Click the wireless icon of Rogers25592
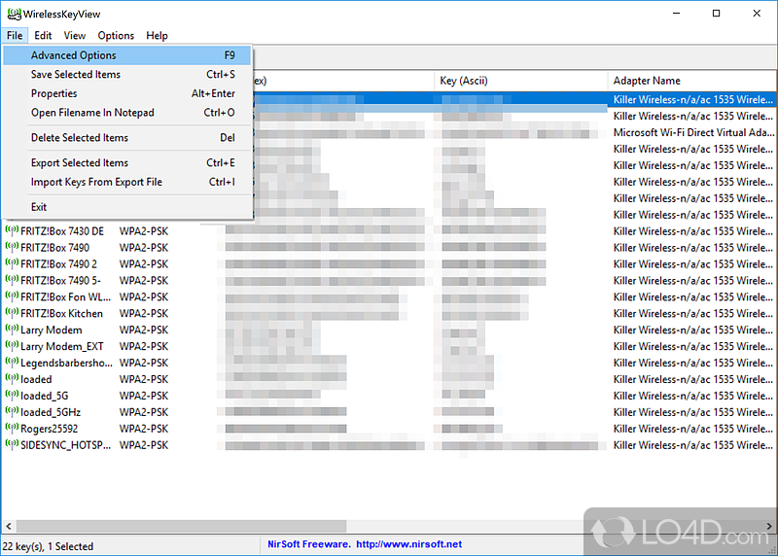This screenshot has width=778, height=556. (x=12, y=428)
